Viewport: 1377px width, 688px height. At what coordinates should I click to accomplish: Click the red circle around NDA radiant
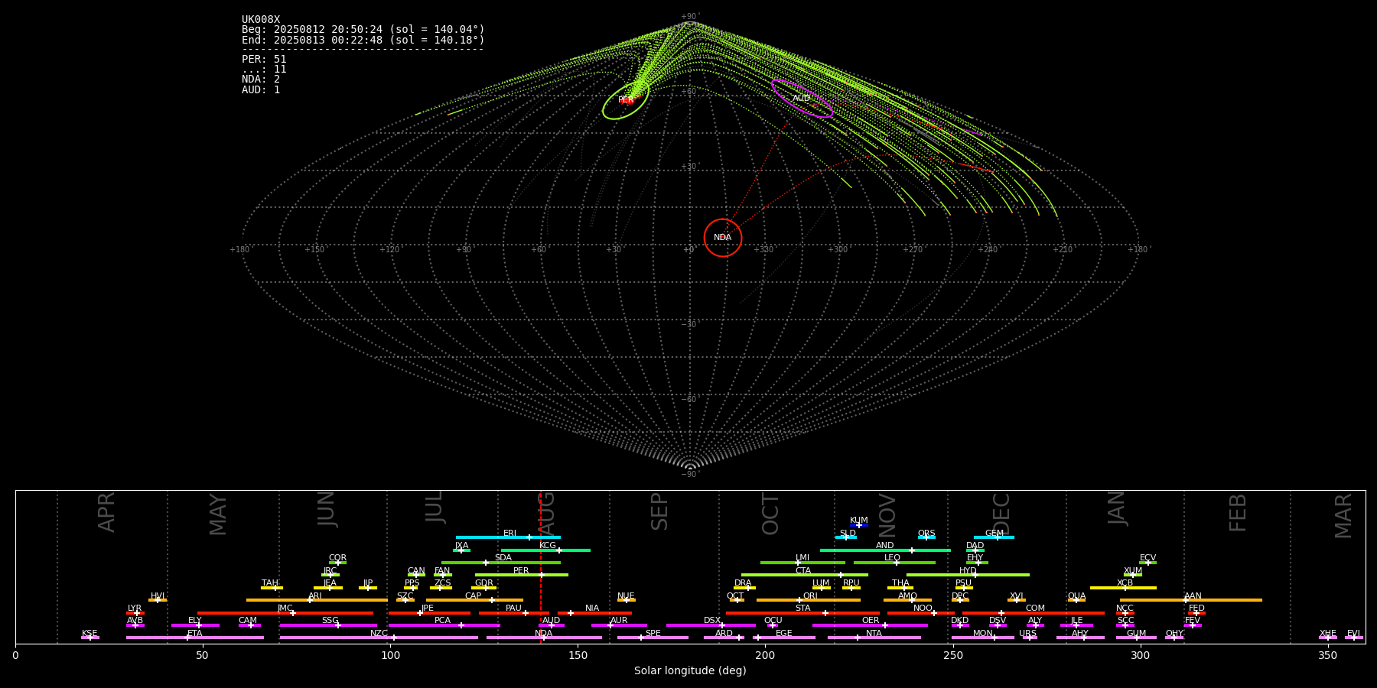pyautogui.click(x=723, y=238)
